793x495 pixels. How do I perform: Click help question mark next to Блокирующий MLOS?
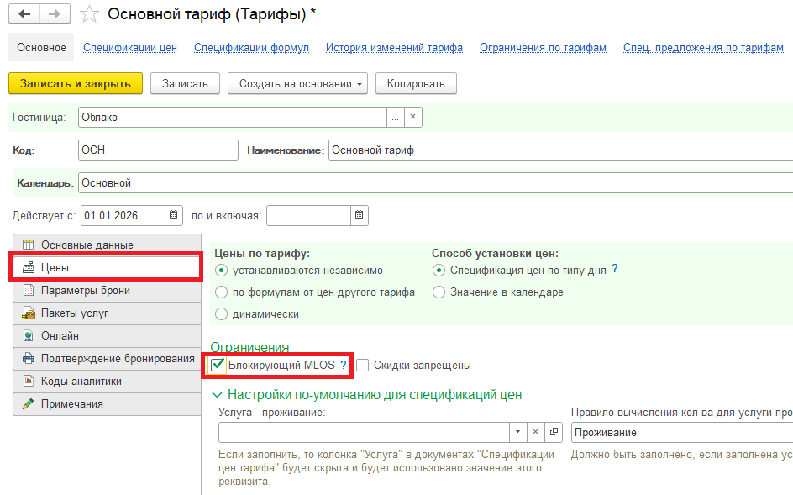(x=344, y=365)
